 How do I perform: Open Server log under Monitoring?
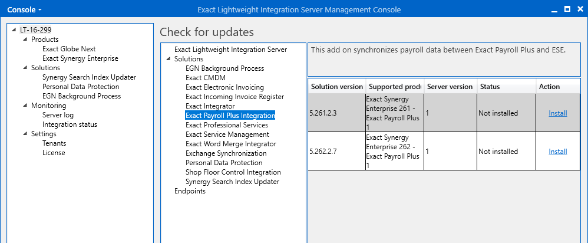[58, 115]
